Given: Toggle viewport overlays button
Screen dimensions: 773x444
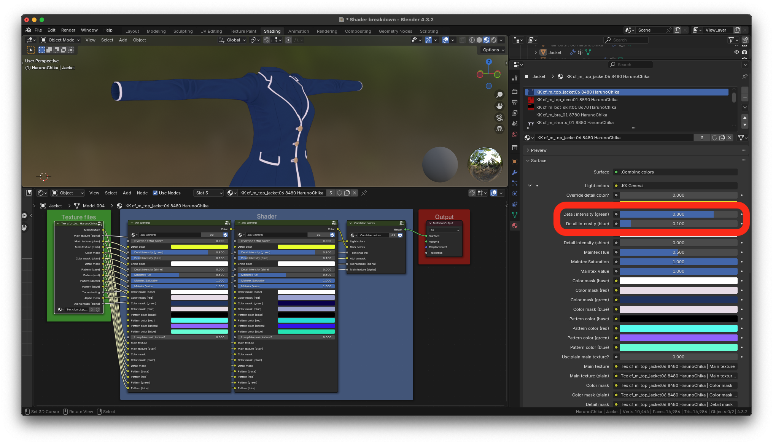Looking at the screenshot, I should [x=445, y=40].
